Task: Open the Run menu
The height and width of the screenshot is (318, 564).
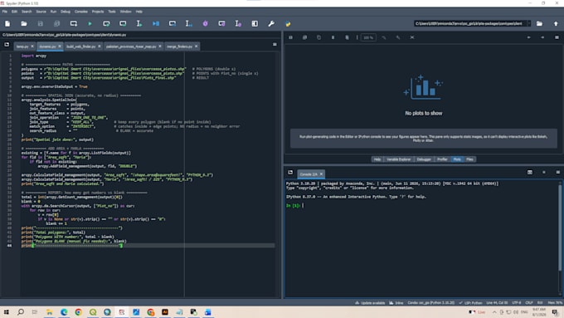Action: pos(54,12)
